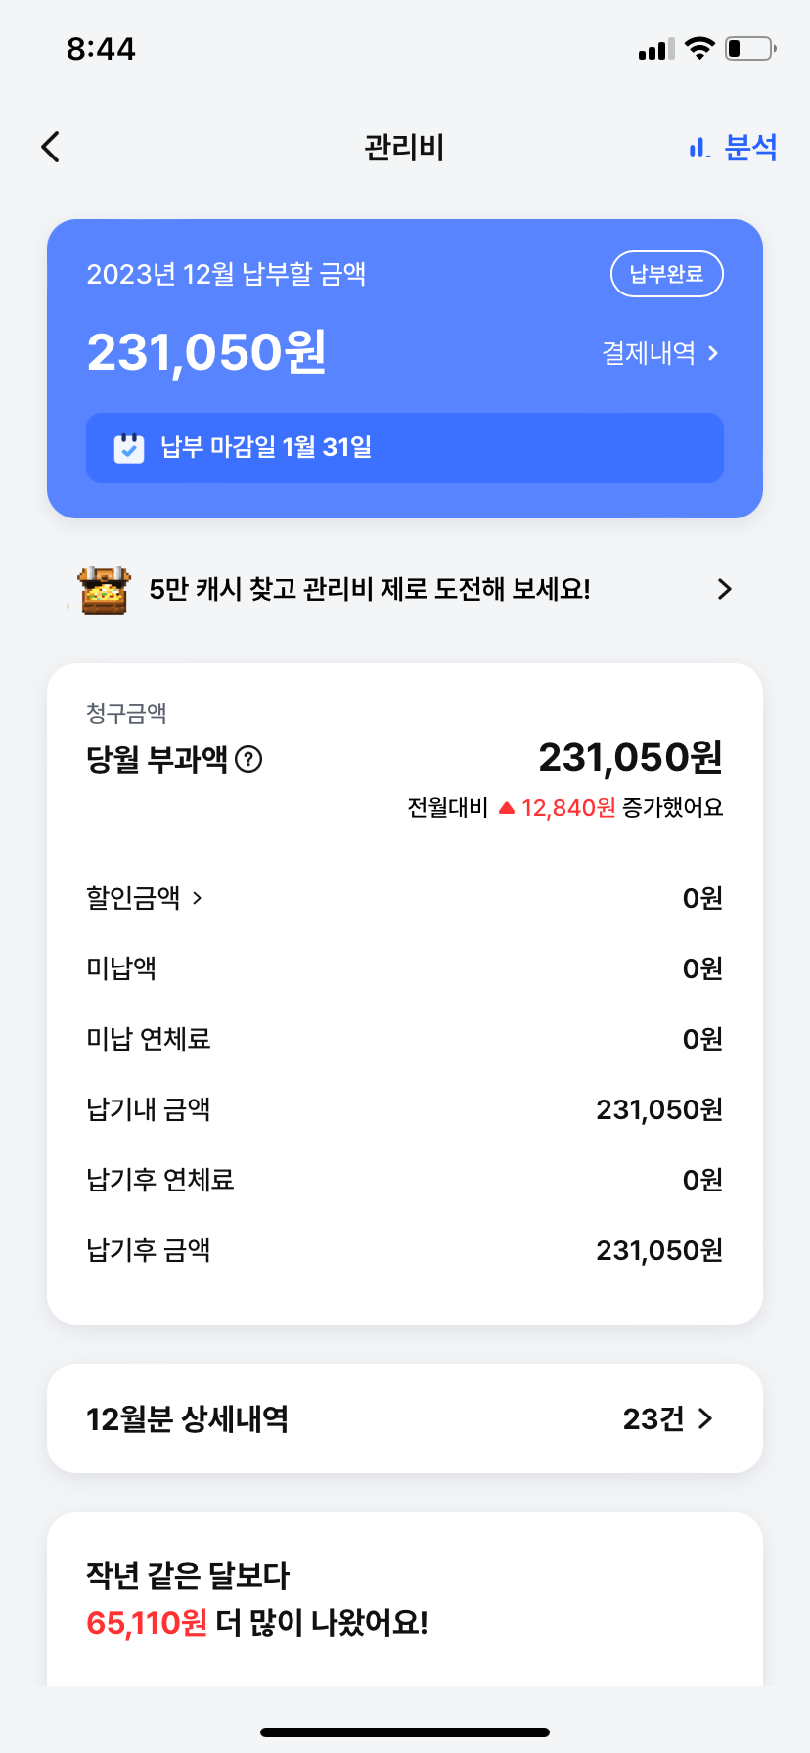Open the 분석 chart icon
The image size is (810, 1753).
(698, 148)
